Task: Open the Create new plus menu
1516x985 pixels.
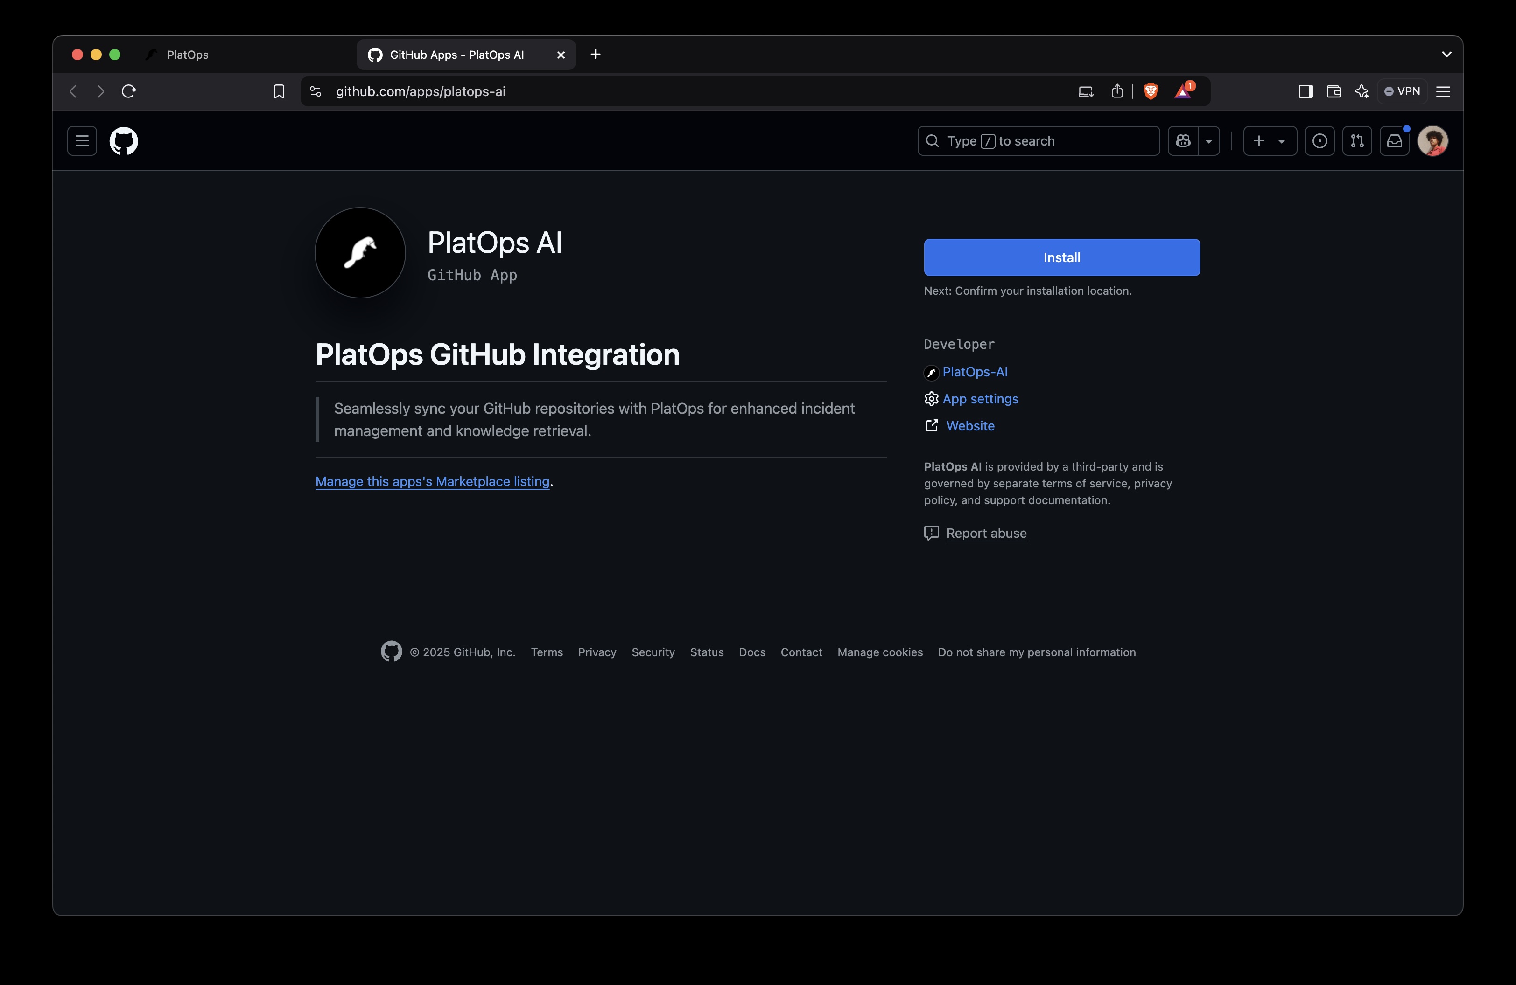Action: point(1270,141)
